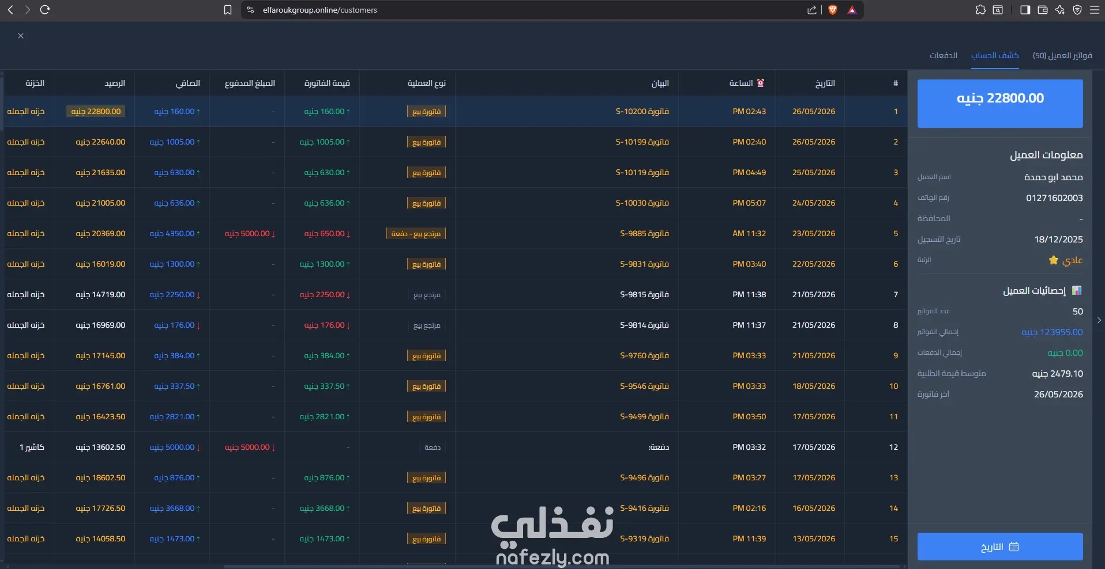
Task: Click the address bar URL elfaroukgroup.online/customers
Action: [x=320, y=10]
